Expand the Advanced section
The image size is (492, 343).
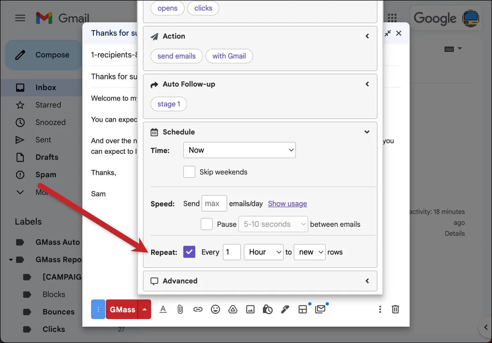(260, 281)
